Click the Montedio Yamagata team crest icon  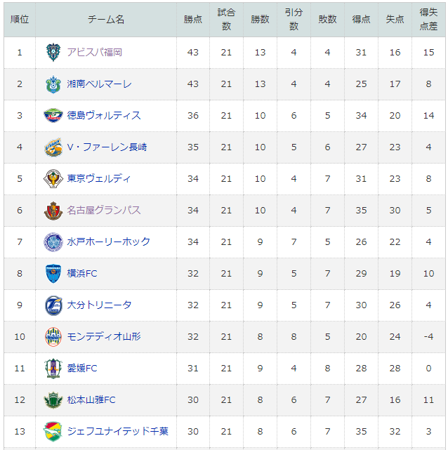pyautogui.click(x=53, y=337)
